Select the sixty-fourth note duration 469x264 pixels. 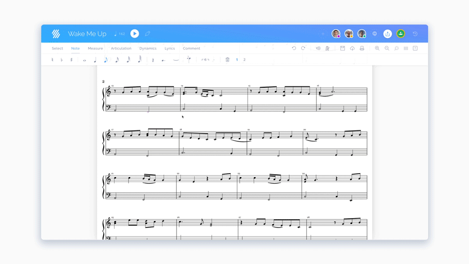pos(139,59)
